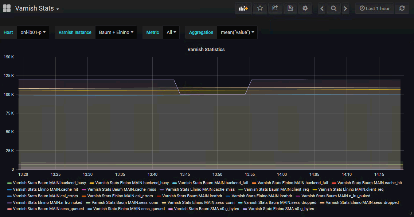The image size is (414, 217).
Task: Shift time range back with left arrow
Action: 322,8
